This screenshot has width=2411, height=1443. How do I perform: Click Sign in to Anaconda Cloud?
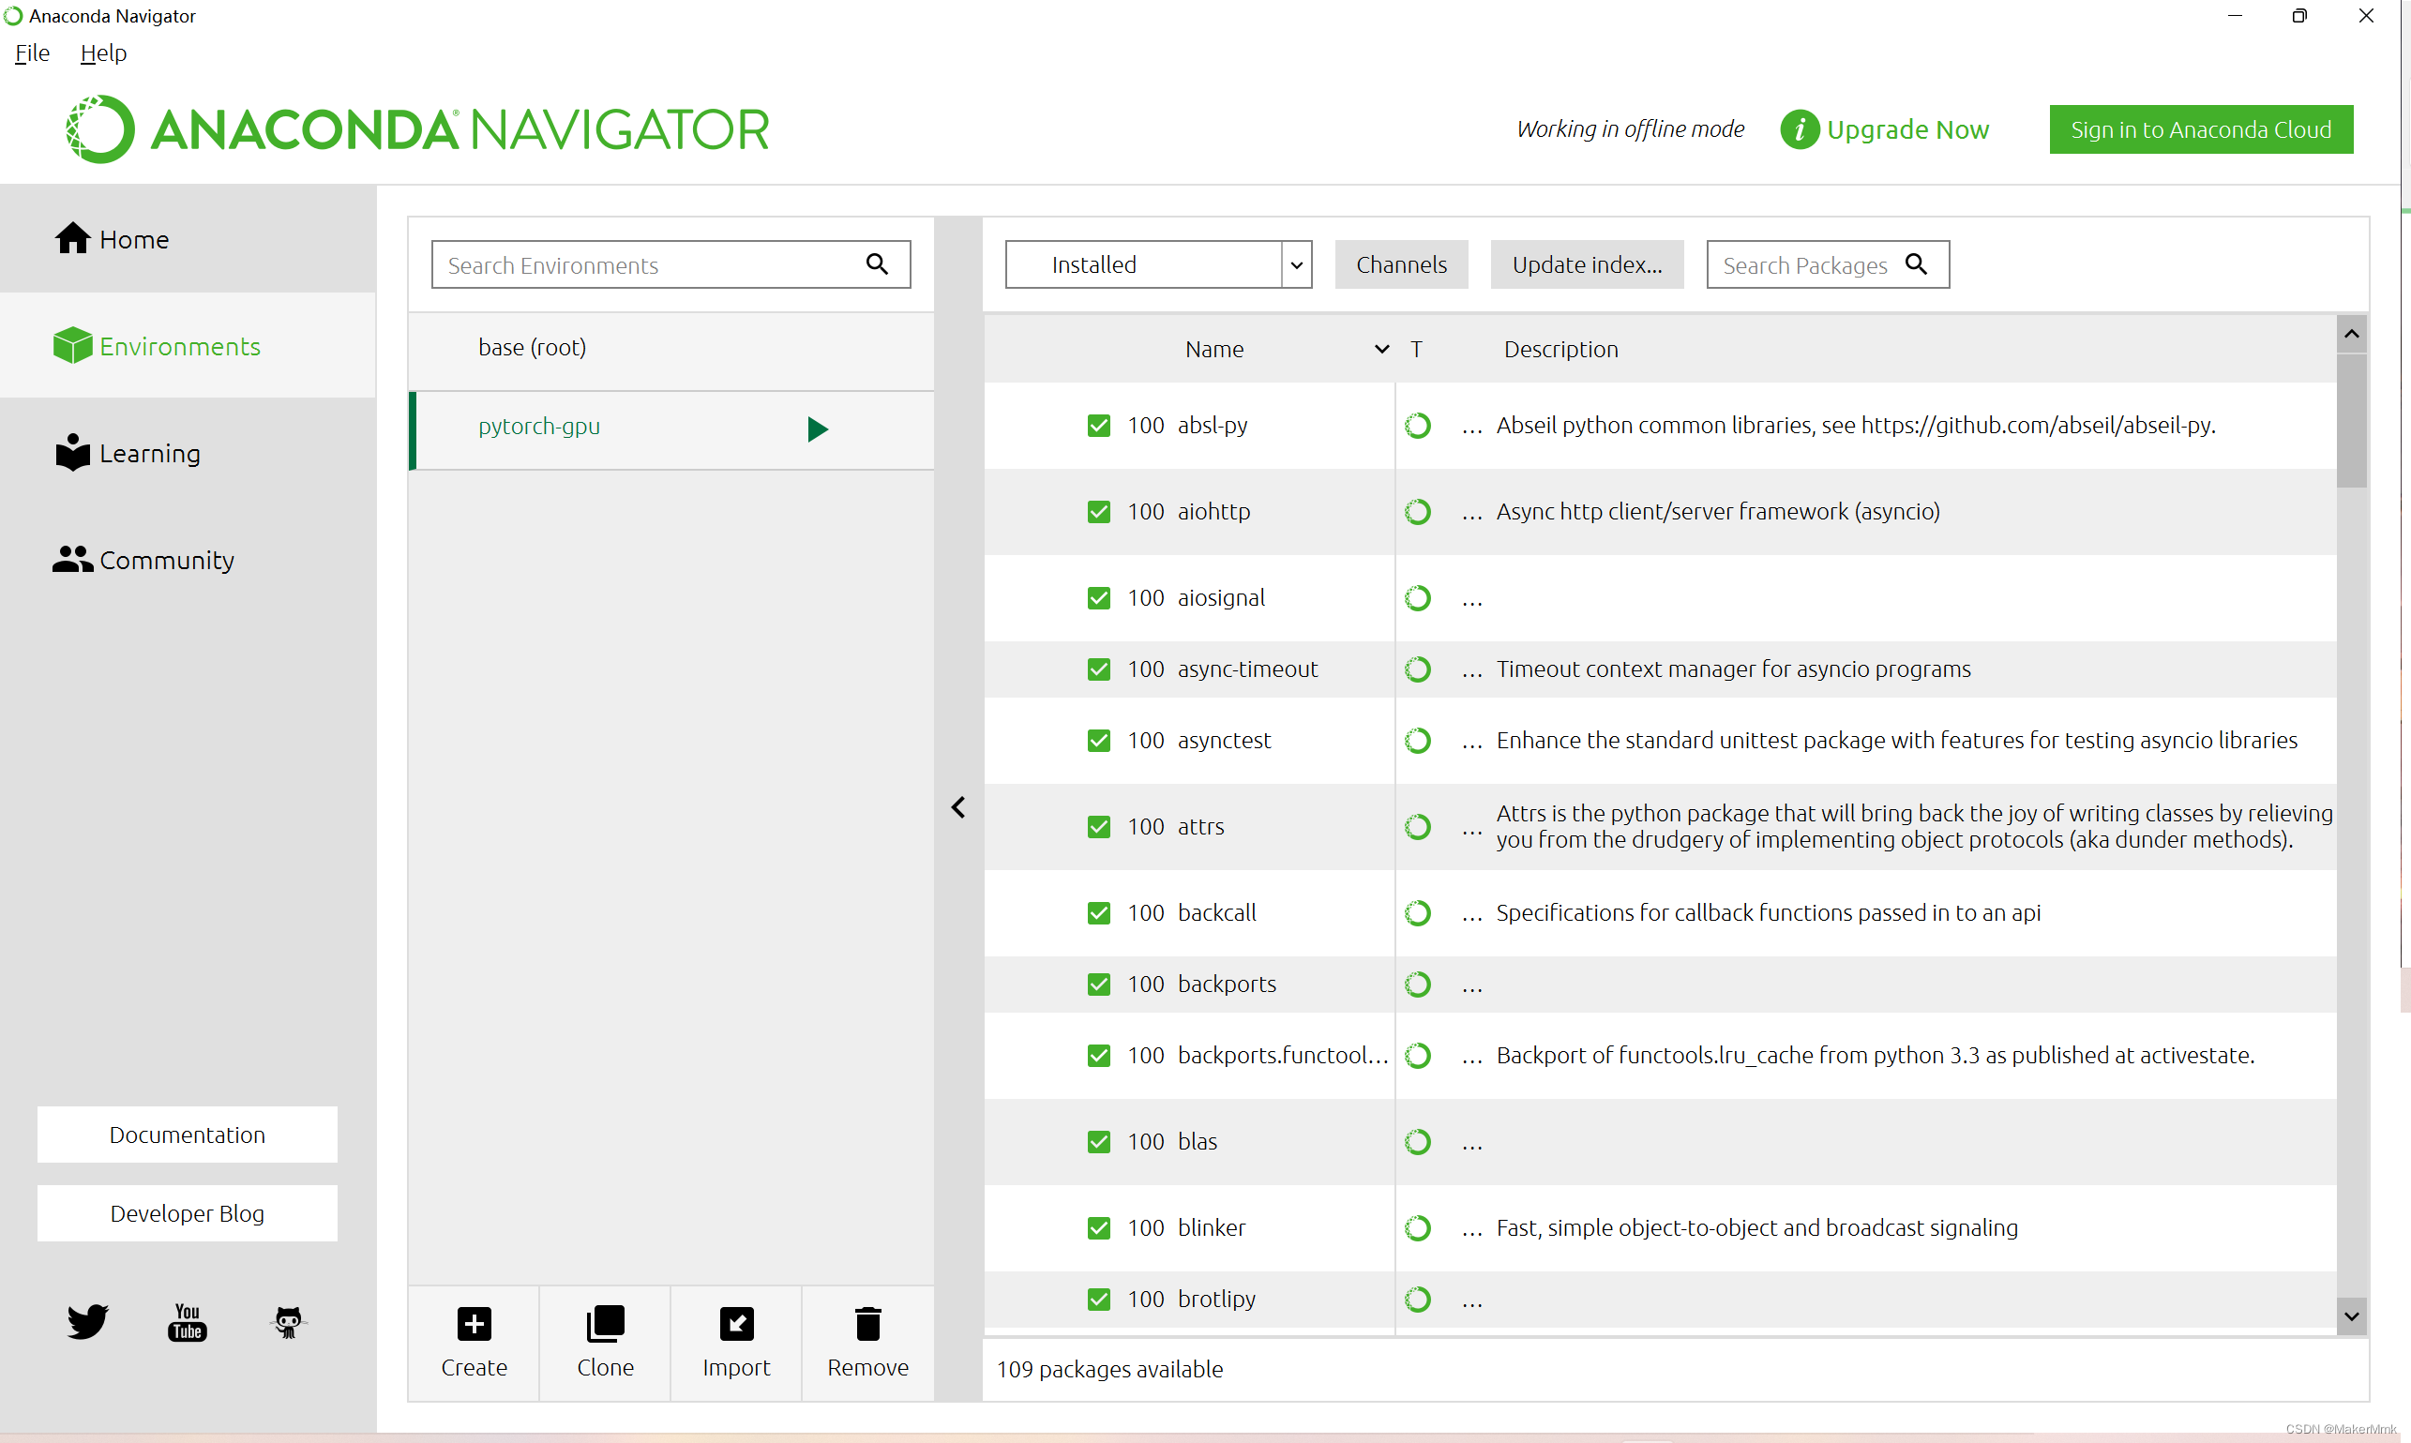2200,129
